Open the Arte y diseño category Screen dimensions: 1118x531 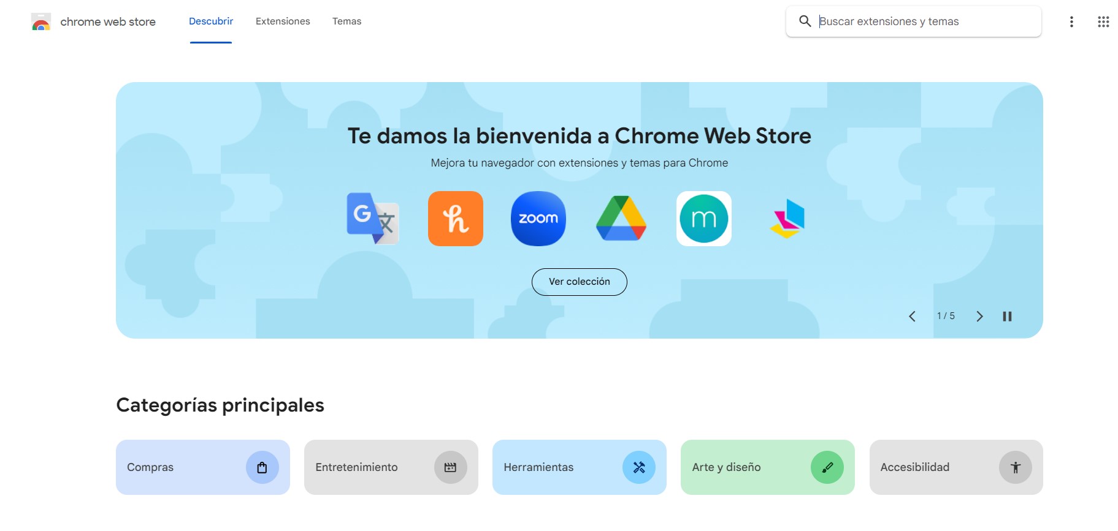pyautogui.click(x=768, y=467)
